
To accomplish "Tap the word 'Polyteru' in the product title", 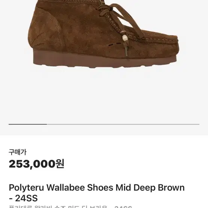I will coord(26,188).
